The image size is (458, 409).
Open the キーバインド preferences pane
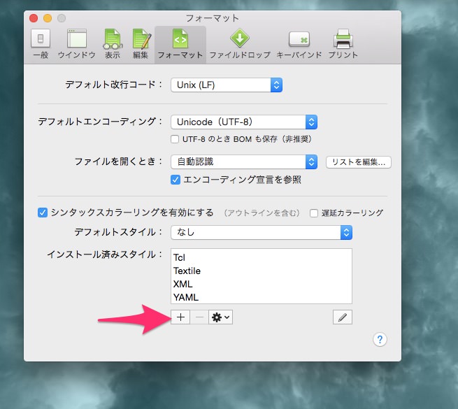tap(299, 44)
